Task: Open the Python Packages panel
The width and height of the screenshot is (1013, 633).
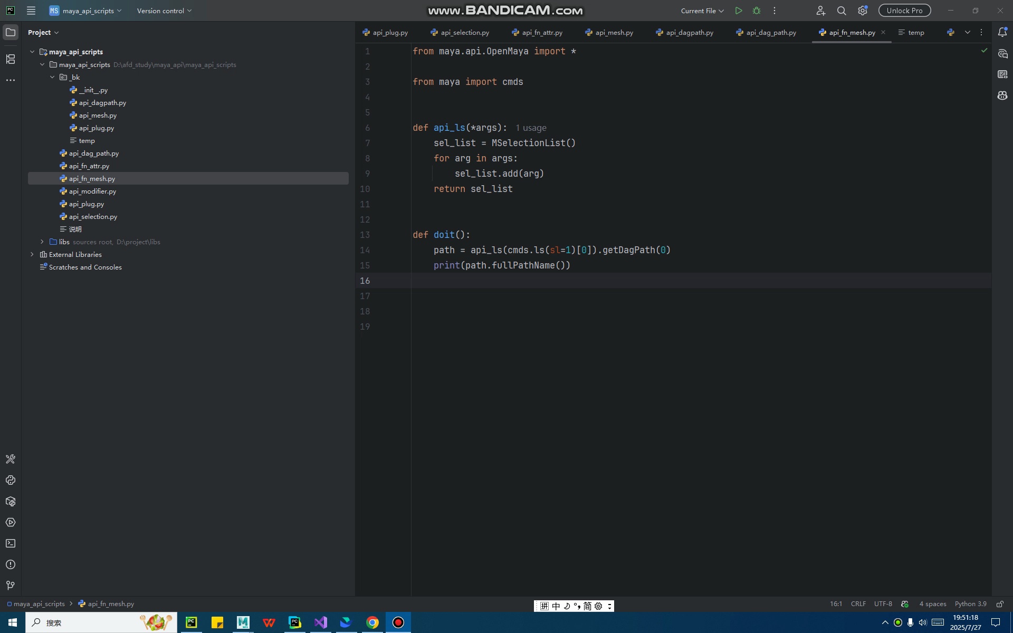Action: pos(11,501)
